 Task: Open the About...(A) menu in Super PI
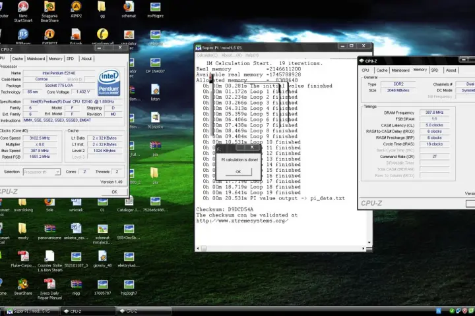tap(232, 55)
